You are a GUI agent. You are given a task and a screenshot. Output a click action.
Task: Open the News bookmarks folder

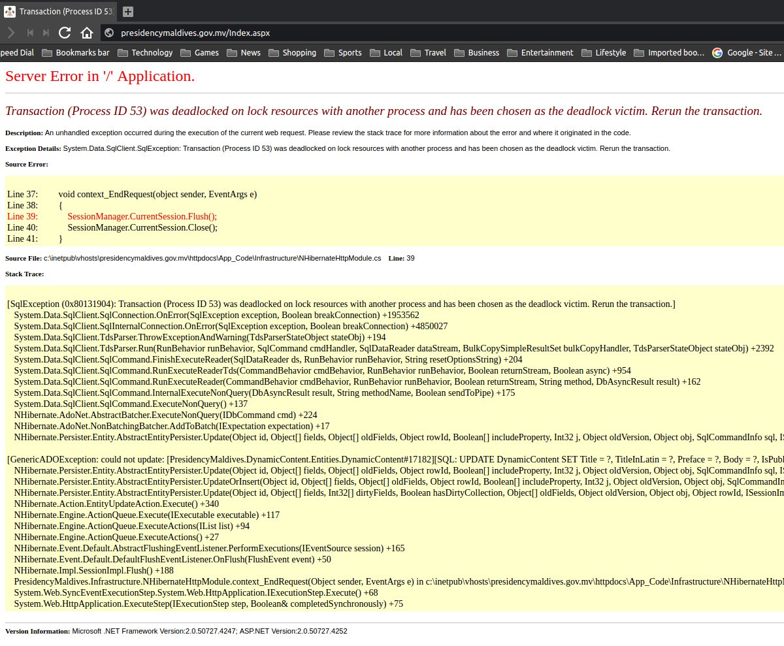click(x=244, y=53)
